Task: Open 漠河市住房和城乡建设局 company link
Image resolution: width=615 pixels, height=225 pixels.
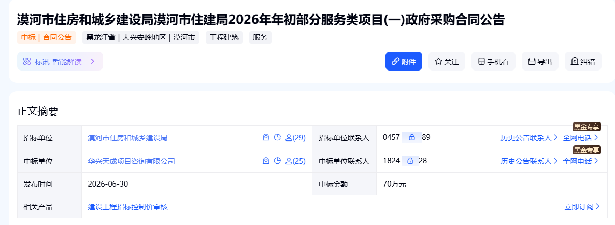Action: coord(127,138)
